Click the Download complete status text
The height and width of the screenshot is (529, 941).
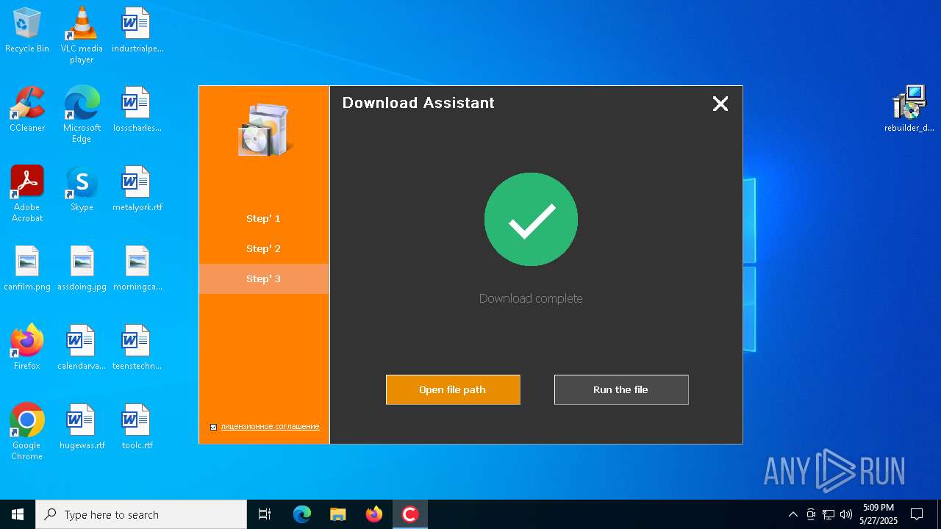tap(531, 298)
